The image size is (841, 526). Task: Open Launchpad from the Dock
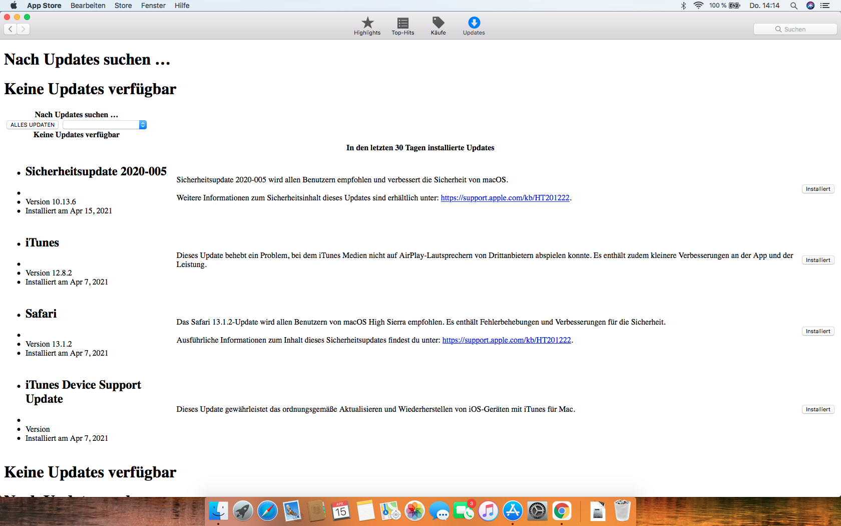point(243,511)
